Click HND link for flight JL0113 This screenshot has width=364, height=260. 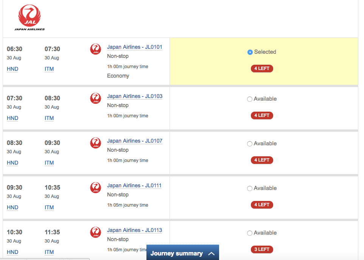click(x=12, y=252)
